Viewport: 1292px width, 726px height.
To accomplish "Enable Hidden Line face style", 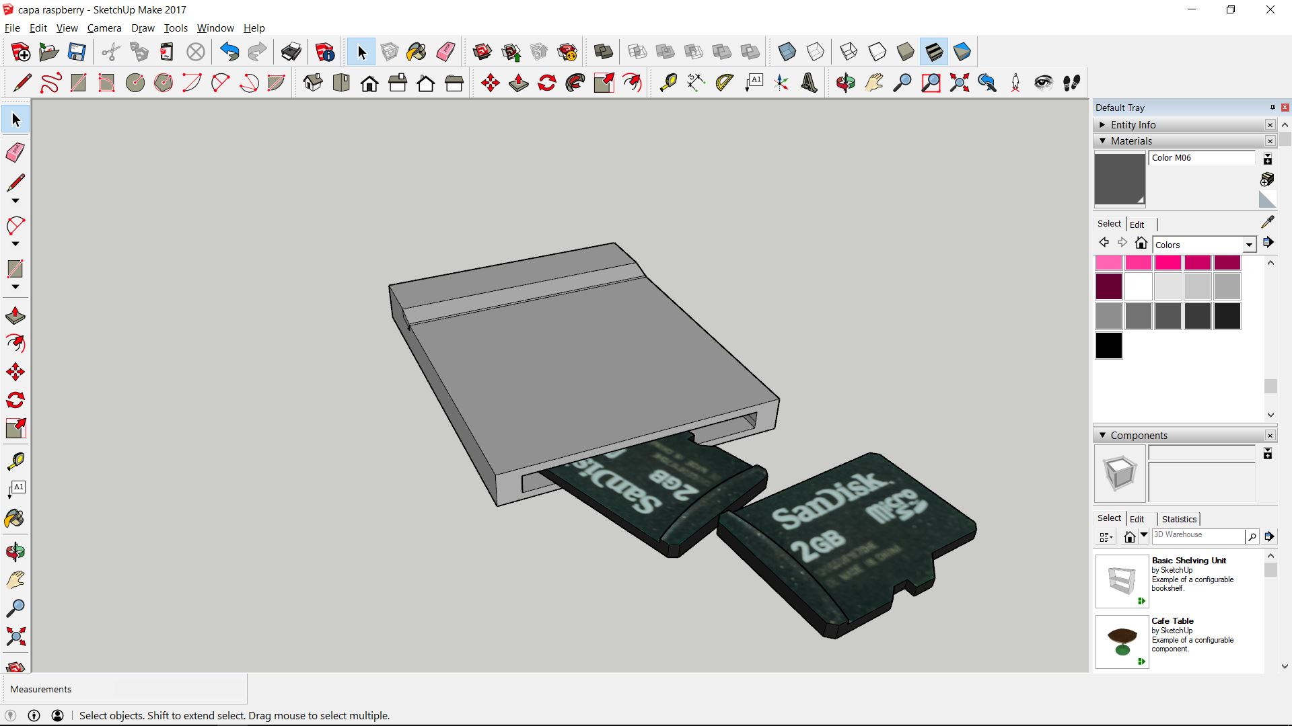I will coord(877,52).
